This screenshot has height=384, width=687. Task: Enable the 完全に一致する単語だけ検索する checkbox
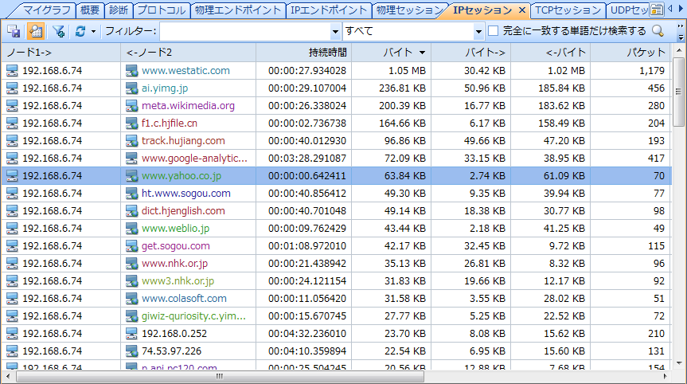[494, 31]
